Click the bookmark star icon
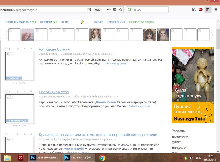The height and width of the screenshot is (162, 220). pos(121,10)
